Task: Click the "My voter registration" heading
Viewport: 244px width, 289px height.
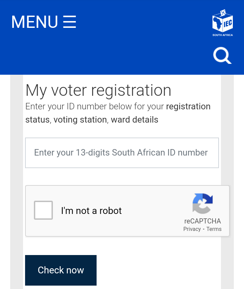Action: (x=98, y=90)
